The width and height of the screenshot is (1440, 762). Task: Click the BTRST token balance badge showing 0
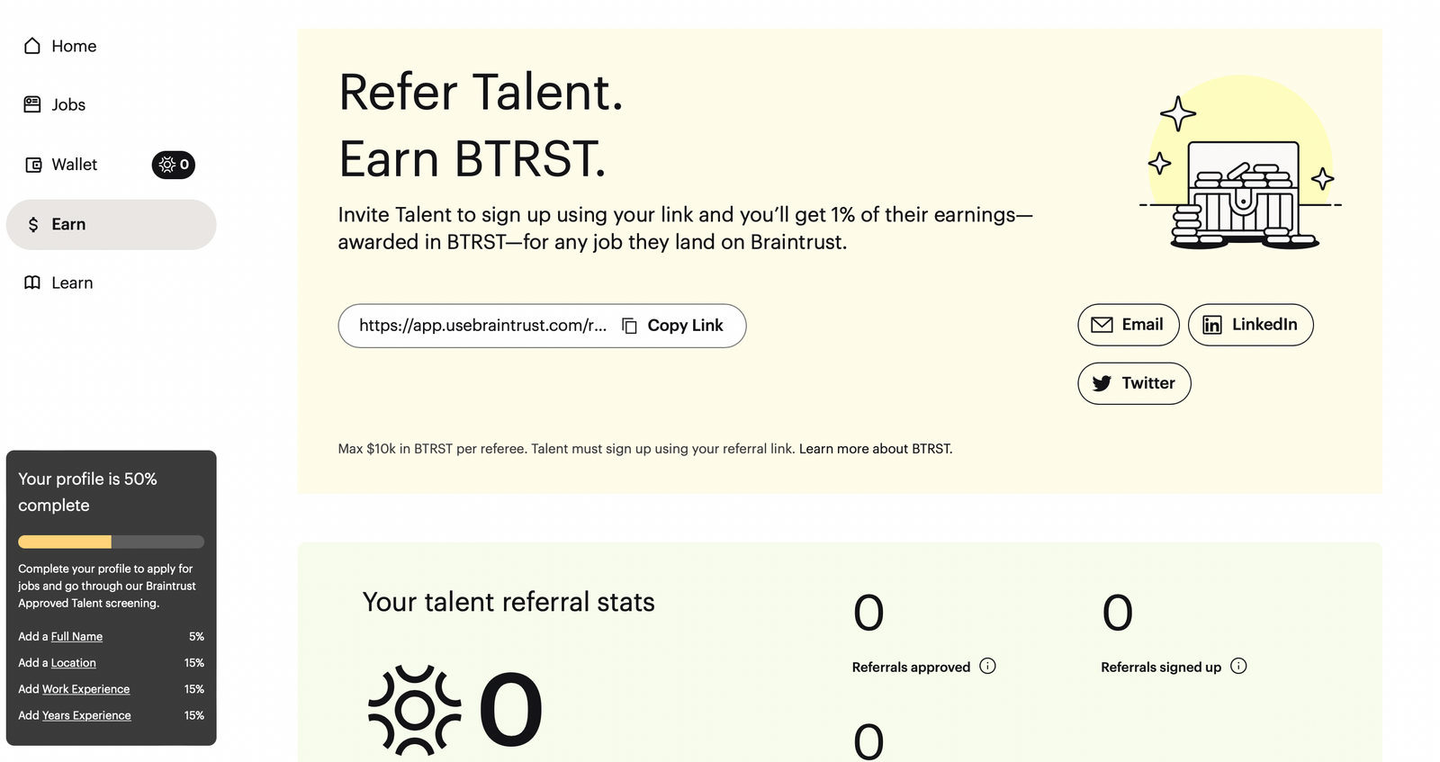click(173, 165)
